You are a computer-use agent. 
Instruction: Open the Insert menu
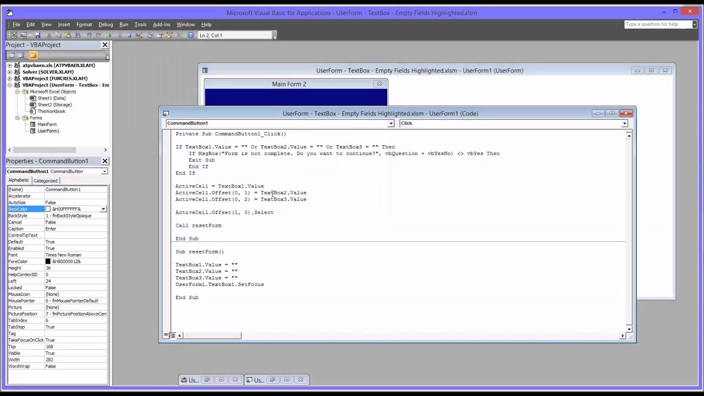point(64,24)
